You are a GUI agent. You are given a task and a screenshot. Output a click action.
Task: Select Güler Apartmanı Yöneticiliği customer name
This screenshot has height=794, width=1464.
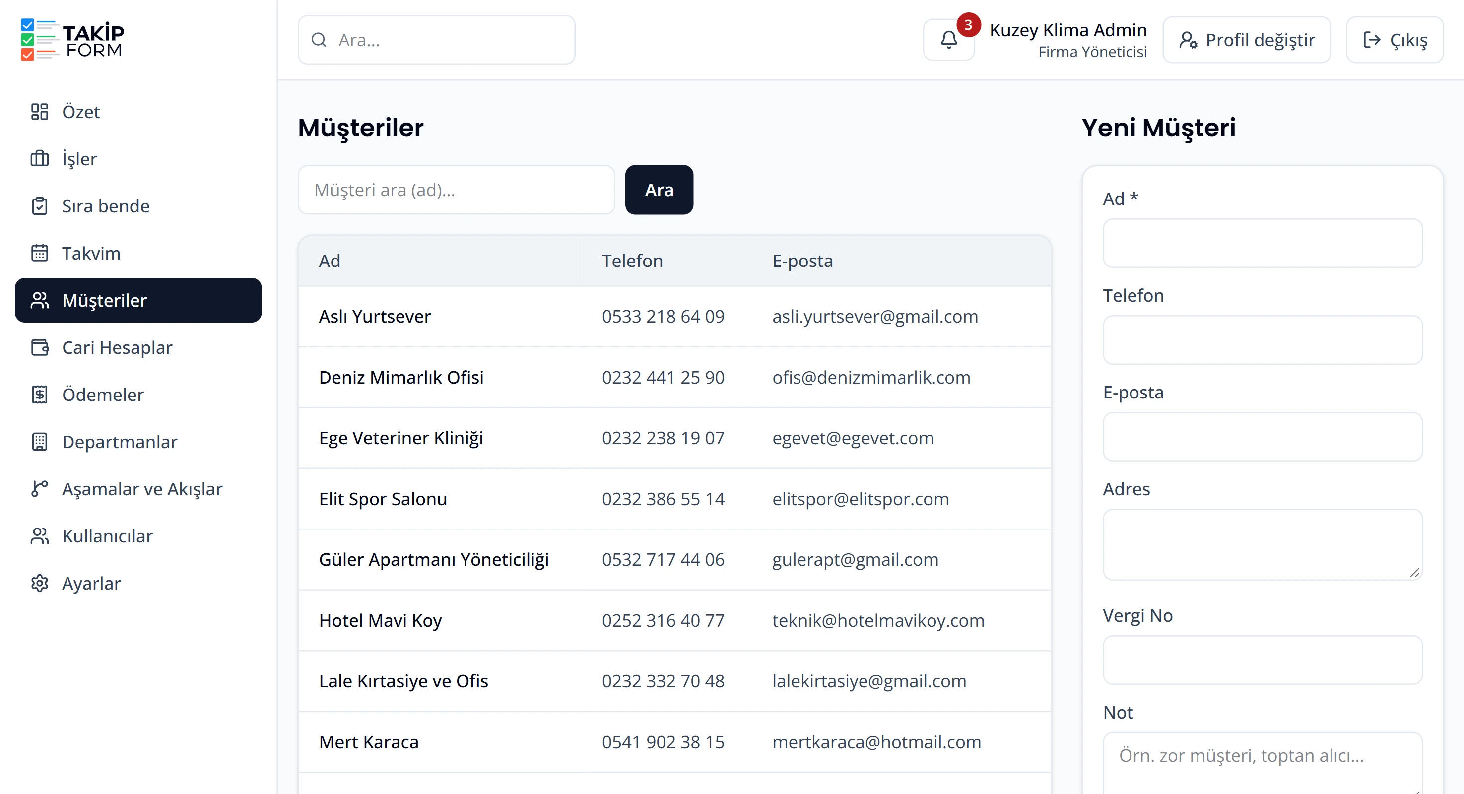(434, 560)
